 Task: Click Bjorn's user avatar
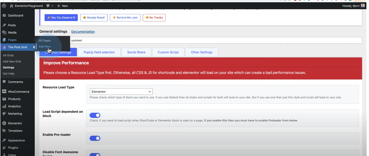click(x=363, y=6)
